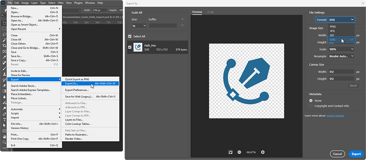Select the Gradient tool
366x160 pixels.
pos(4,92)
